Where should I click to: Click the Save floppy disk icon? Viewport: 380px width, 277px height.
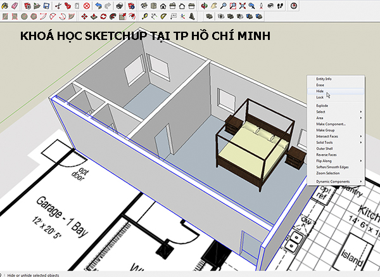46,6
